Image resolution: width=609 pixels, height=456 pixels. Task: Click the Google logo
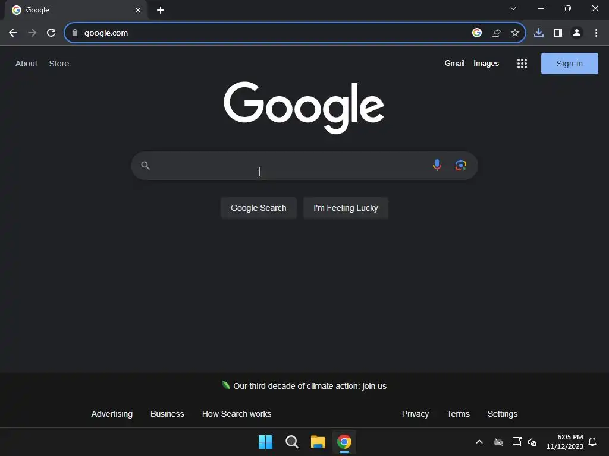click(304, 107)
